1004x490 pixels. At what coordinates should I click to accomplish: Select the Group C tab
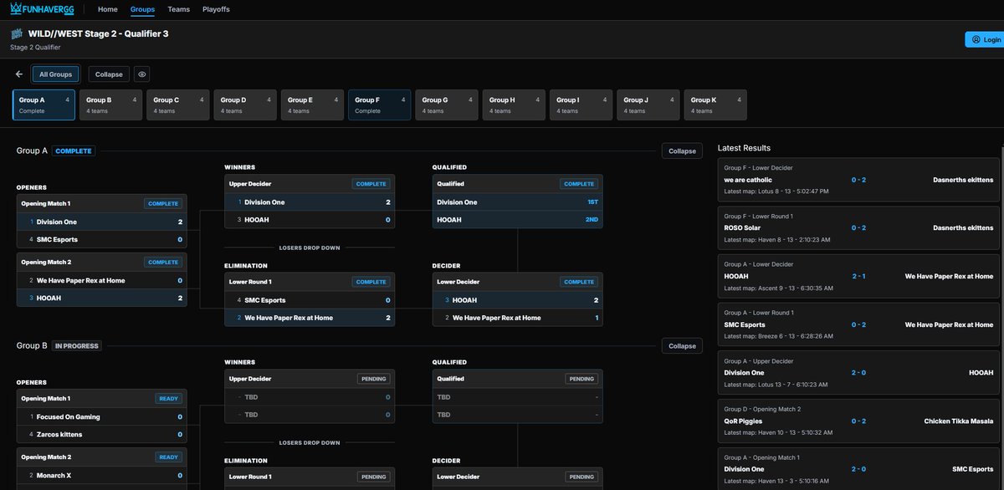pyautogui.click(x=177, y=105)
